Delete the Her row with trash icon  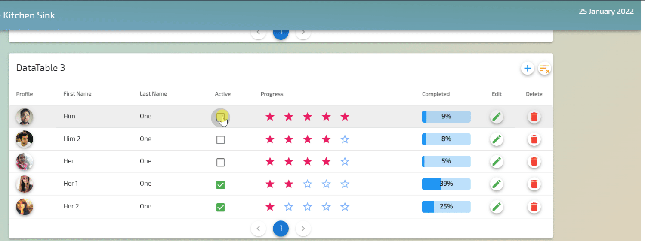click(x=534, y=161)
